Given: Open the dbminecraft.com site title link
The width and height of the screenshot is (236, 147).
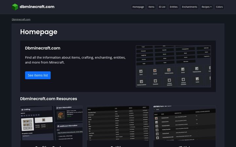Looking at the screenshot, I should tap(37, 7).
